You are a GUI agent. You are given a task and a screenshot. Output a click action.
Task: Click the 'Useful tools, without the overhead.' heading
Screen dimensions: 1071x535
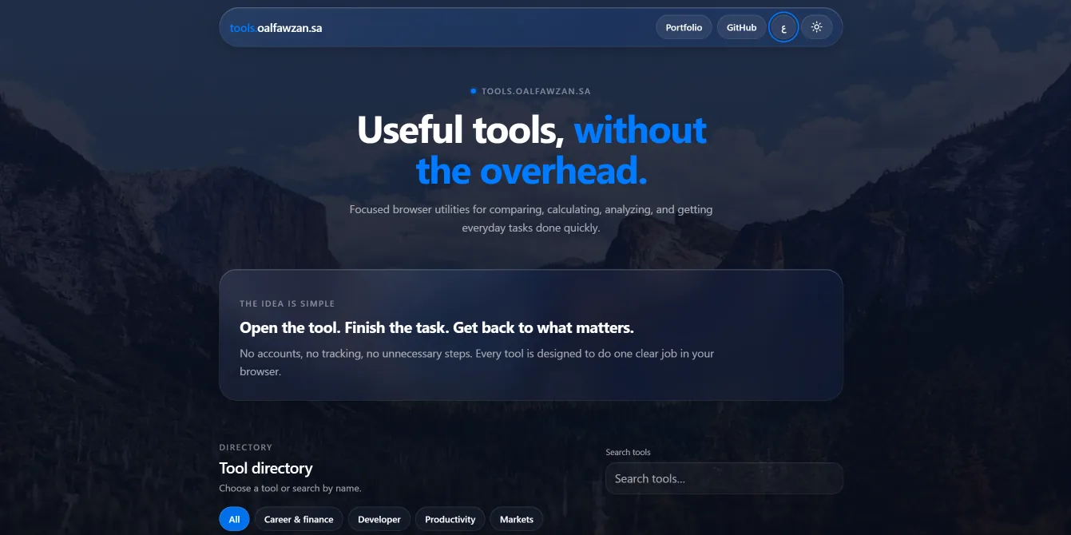[x=532, y=150]
